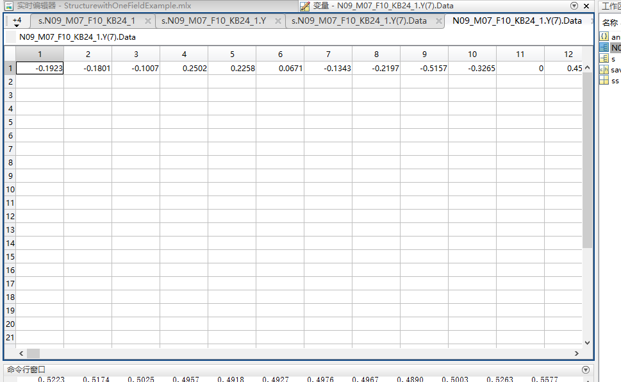Screen dimensions: 621x382
Task: Expand the +4 hidden tabs dropdown
Action: [17, 21]
